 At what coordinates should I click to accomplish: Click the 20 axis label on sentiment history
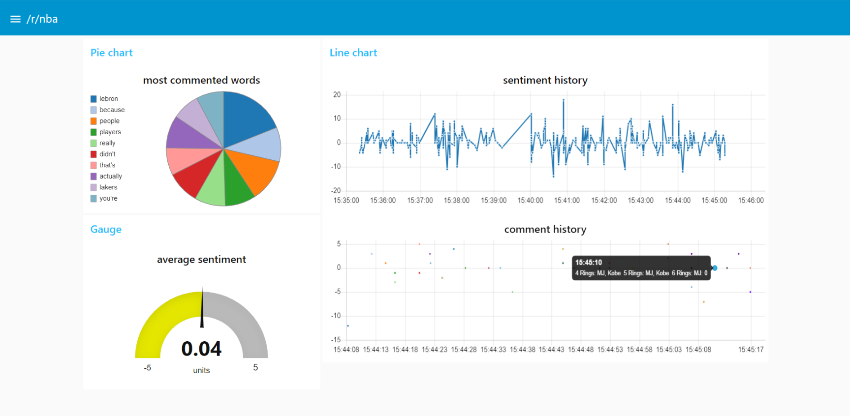tap(337, 95)
